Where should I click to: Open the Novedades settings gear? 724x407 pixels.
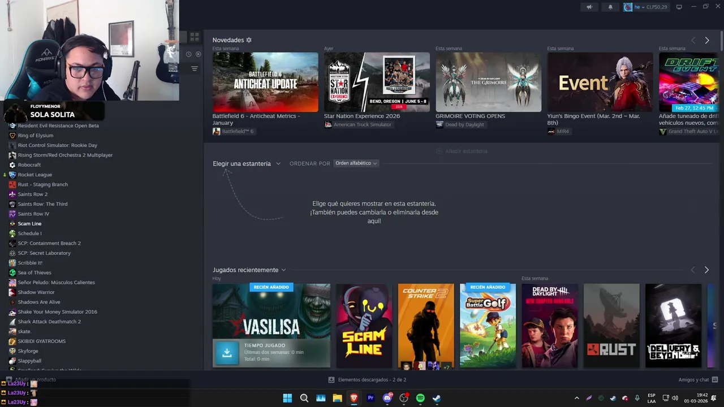pos(249,40)
